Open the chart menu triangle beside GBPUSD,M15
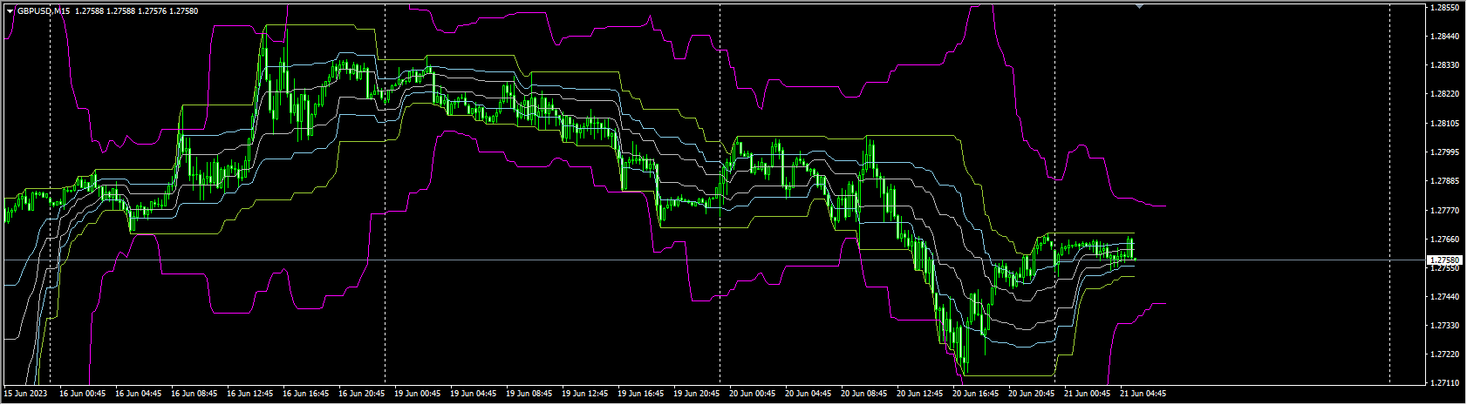 [10, 11]
